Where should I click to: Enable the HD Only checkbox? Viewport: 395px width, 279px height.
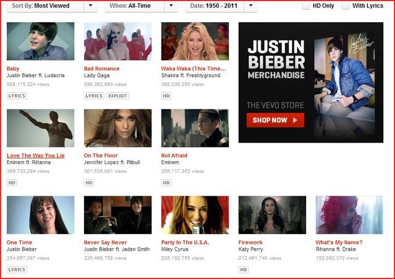[306, 6]
